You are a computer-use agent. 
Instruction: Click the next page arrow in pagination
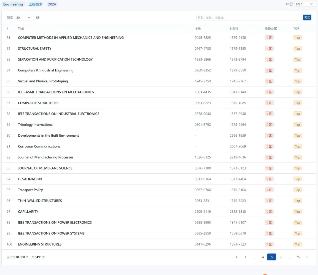pos(307,257)
